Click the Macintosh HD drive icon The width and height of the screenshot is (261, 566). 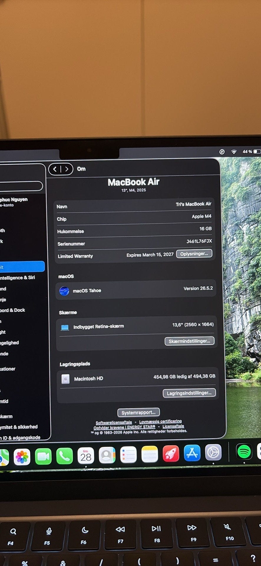click(65, 379)
